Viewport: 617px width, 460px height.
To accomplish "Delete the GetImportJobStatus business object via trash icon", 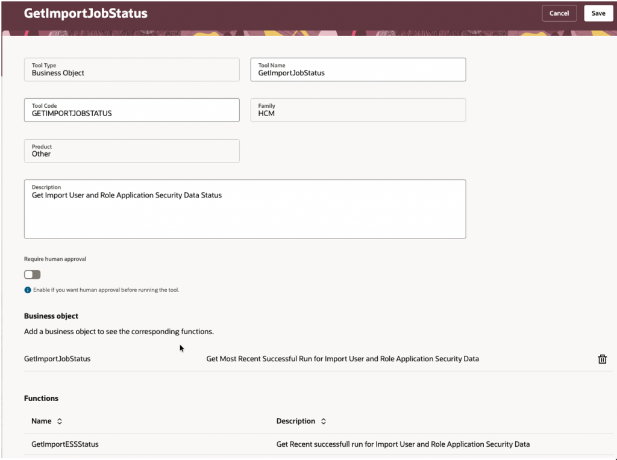I will [x=602, y=359].
